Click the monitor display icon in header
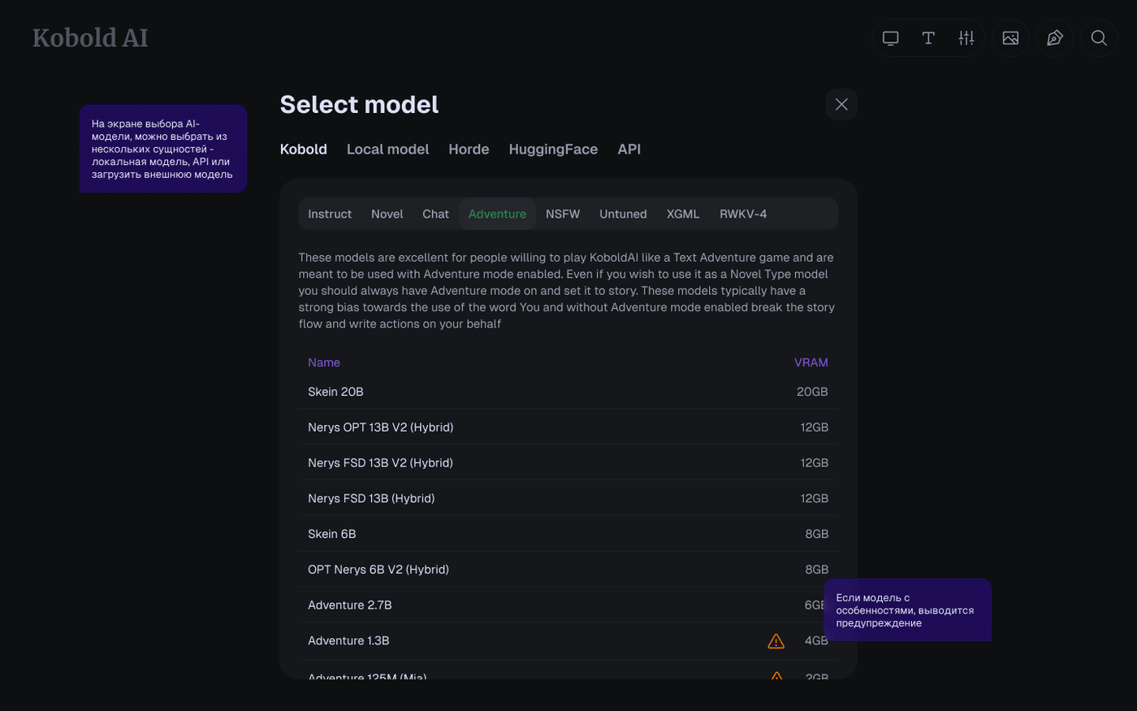This screenshot has height=711, width=1137. [x=890, y=38]
